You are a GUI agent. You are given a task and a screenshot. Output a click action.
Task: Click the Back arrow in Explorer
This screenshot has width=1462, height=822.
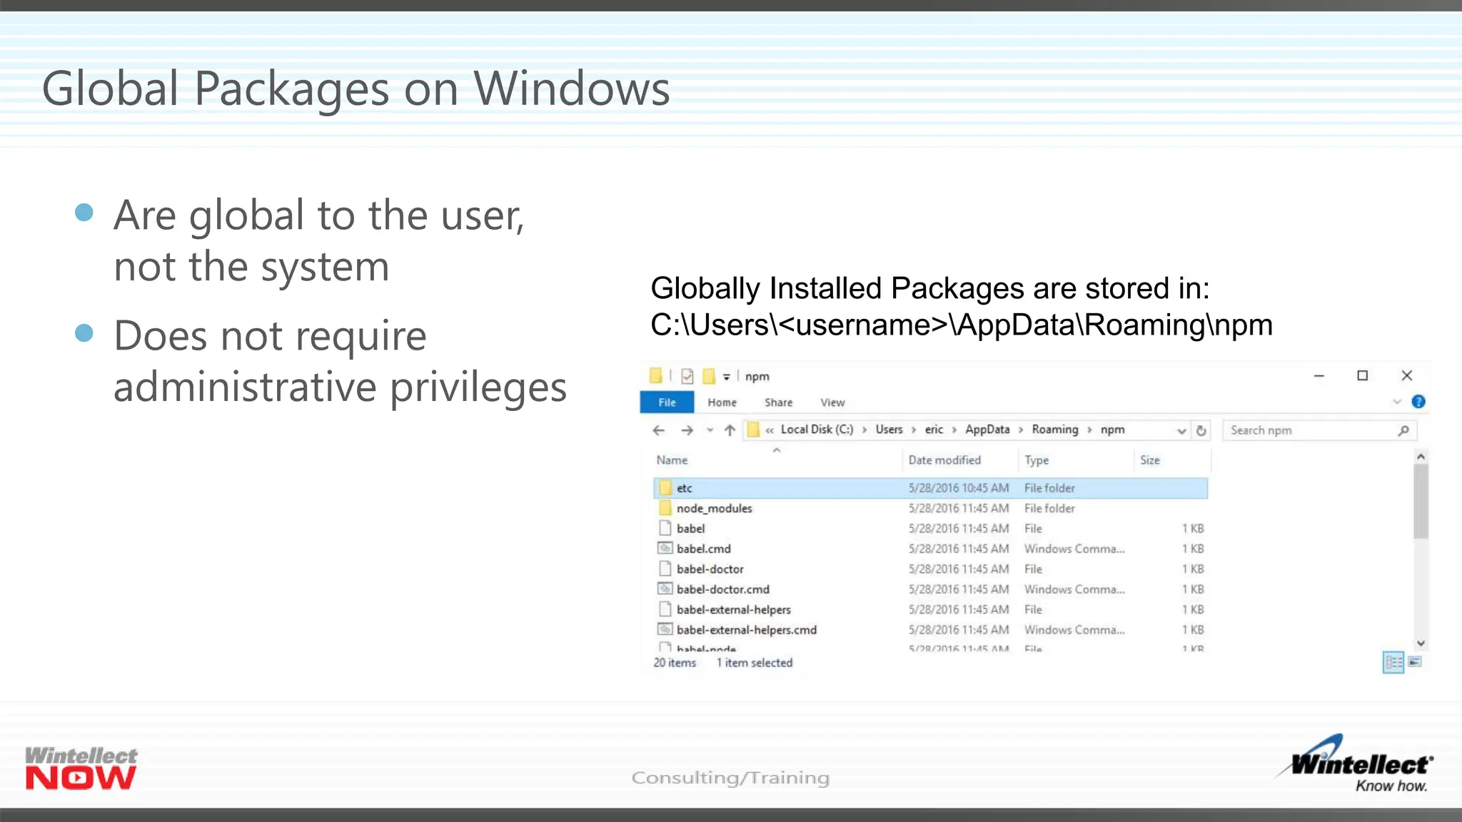tap(658, 430)
